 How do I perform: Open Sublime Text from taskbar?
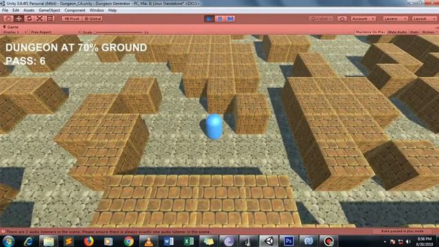pyautogui.click(x=69, y=241)
